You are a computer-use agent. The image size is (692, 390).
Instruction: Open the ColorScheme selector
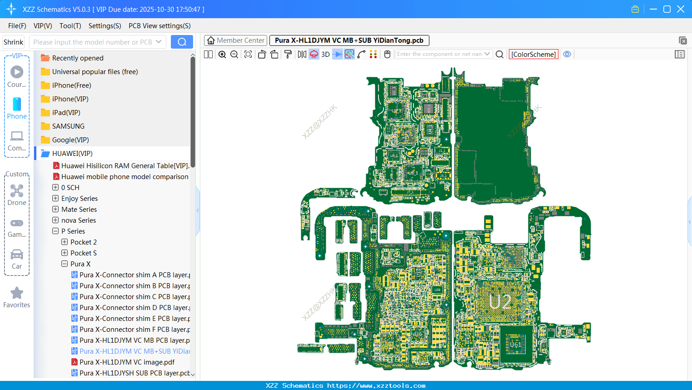point(533,55)
